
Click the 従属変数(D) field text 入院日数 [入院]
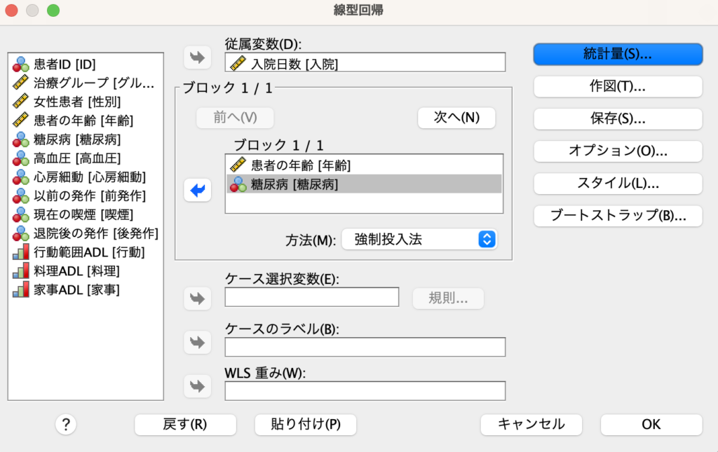coord(294,64)
